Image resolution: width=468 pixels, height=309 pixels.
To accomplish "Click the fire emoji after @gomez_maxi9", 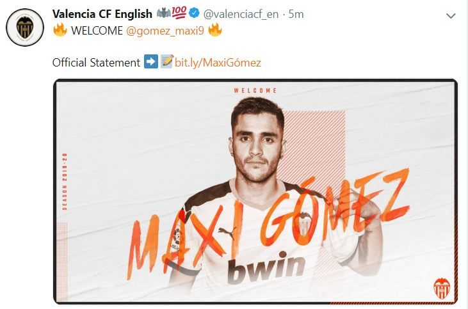I will coord(215,30).
